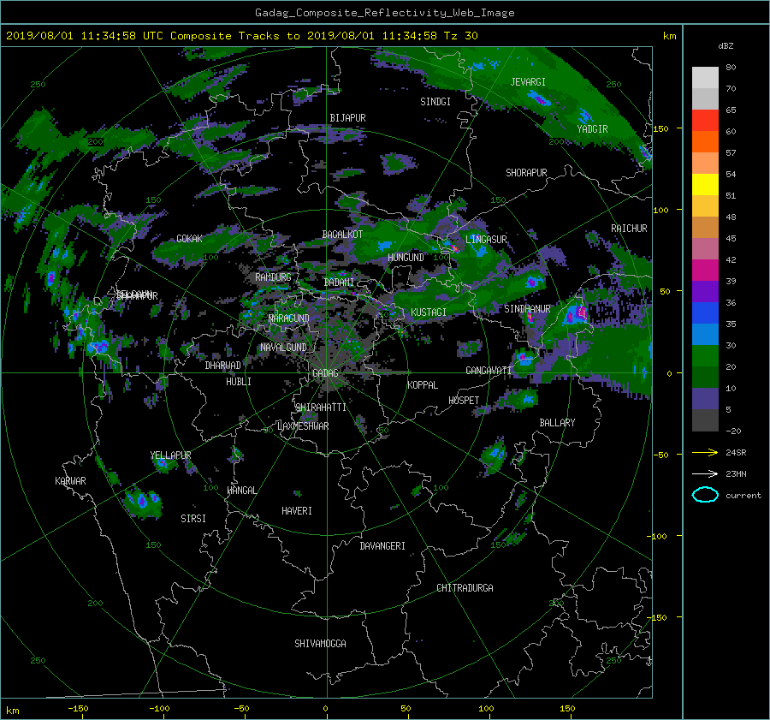Click the timestamp 2019/08/01 11:34:58 UTC header
770x720 pixels.
click(84, 36)
